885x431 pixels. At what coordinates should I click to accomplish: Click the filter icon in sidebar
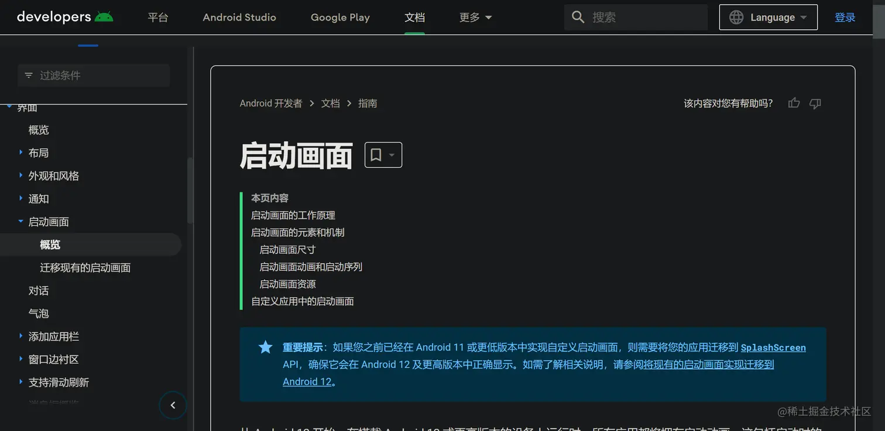pyautogui.click(x=29, y=75)
